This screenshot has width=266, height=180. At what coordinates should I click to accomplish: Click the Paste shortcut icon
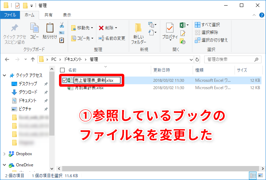coord(61,40)
